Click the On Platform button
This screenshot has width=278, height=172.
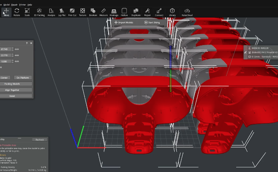tap(24, 78)
